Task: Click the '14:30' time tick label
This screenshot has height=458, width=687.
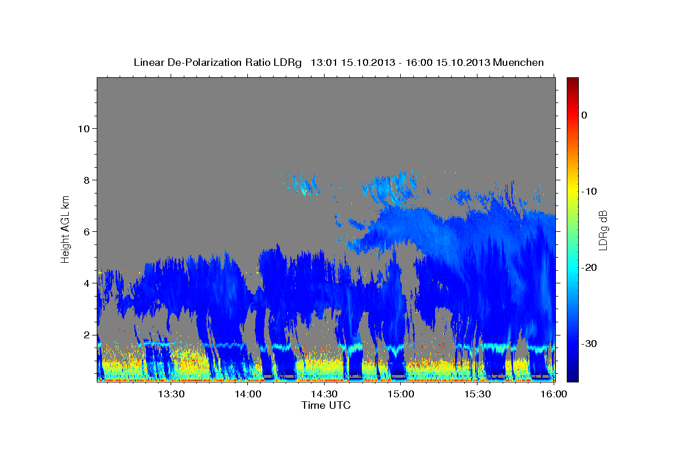Action: click(x=324, y=394)
